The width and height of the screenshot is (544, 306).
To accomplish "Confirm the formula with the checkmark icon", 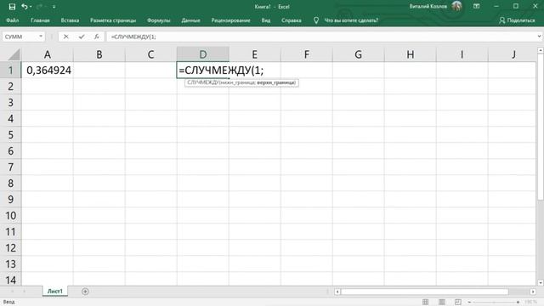I will (x=82, y=37).
